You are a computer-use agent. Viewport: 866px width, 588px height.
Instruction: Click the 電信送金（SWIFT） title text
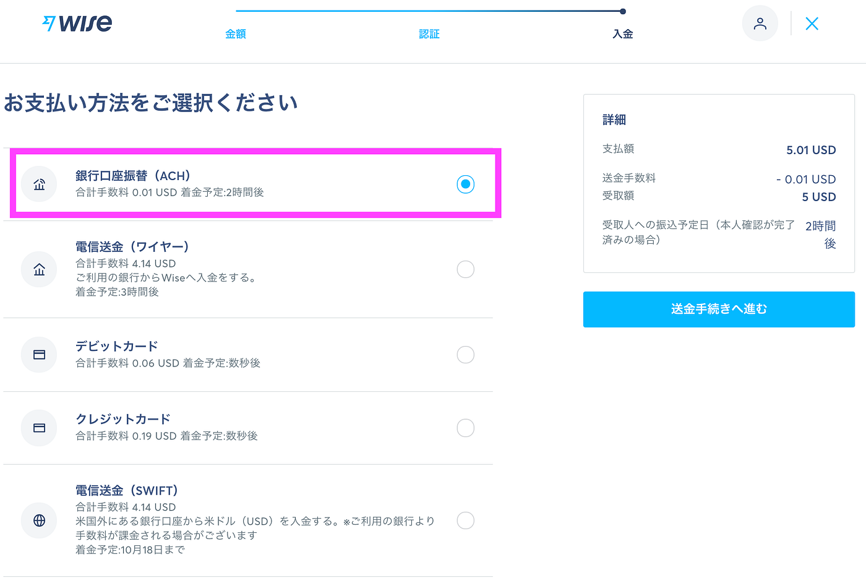pos(127,490)
